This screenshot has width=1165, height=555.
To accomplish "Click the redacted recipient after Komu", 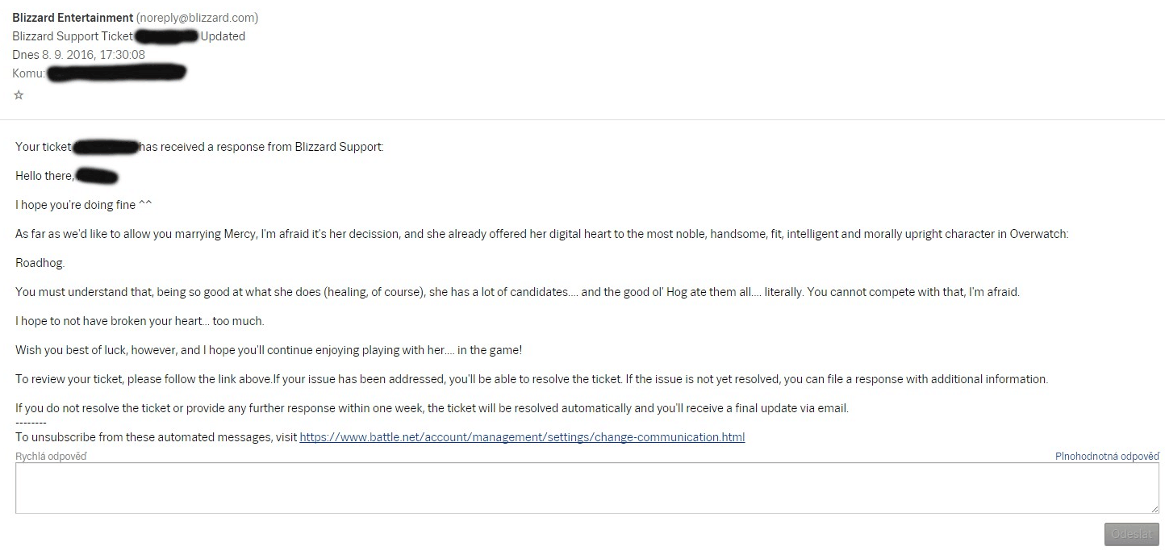I will pos(116,73).
